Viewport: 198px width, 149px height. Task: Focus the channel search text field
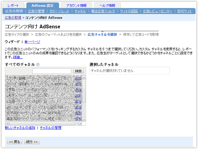52,71
